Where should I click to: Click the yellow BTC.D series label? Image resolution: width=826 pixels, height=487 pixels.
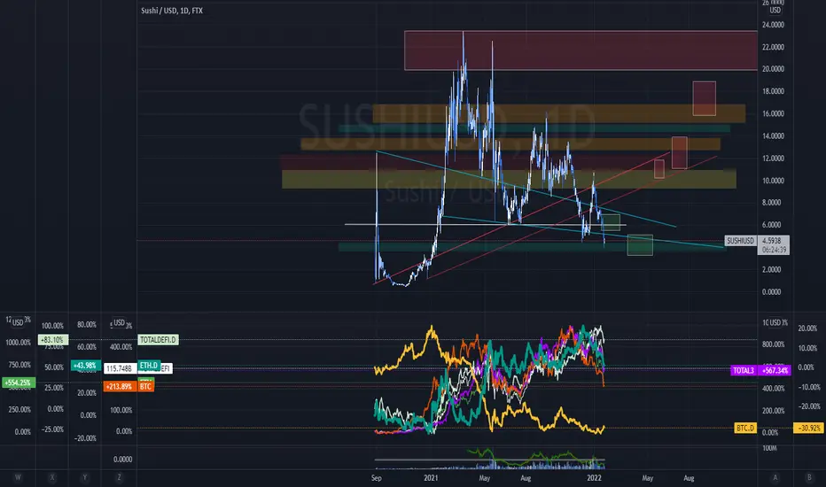(744, 428)
